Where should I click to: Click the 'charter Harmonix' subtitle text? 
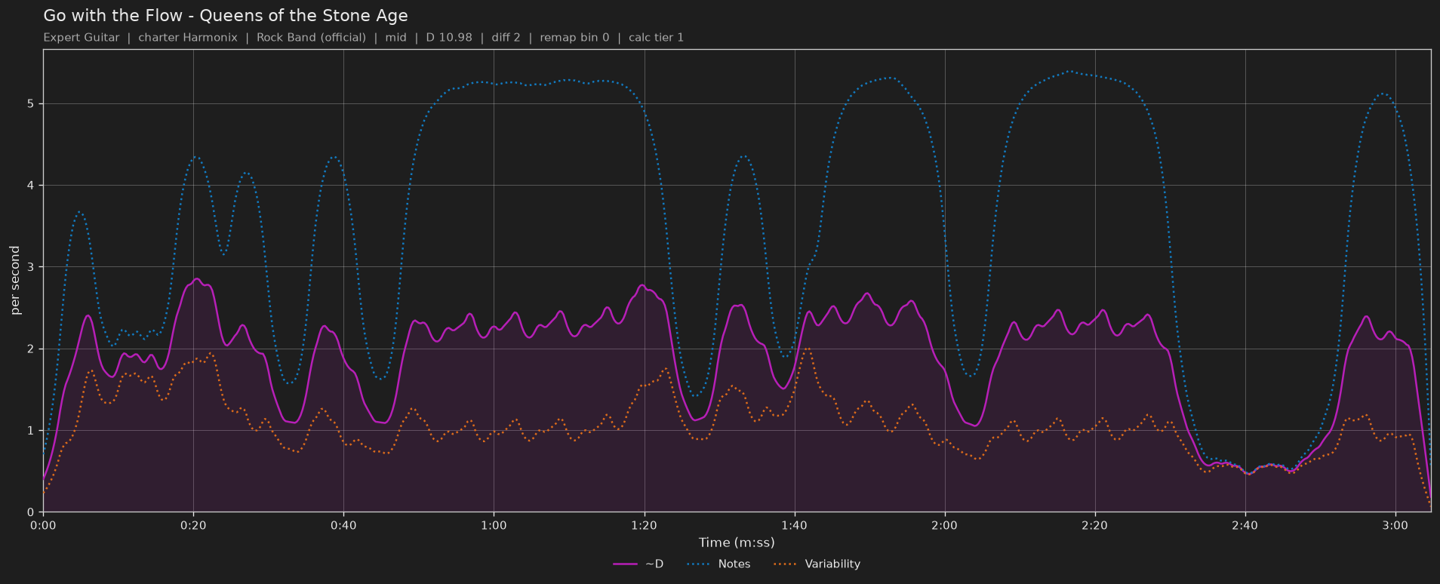click(x=188, y=38)
